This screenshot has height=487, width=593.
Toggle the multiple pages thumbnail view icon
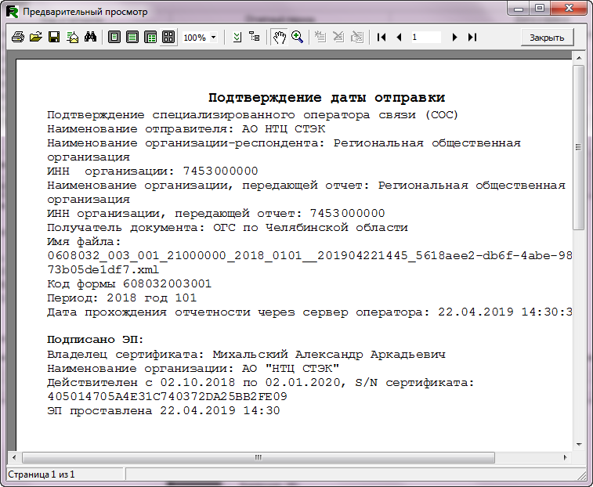[x=168, y=37]
